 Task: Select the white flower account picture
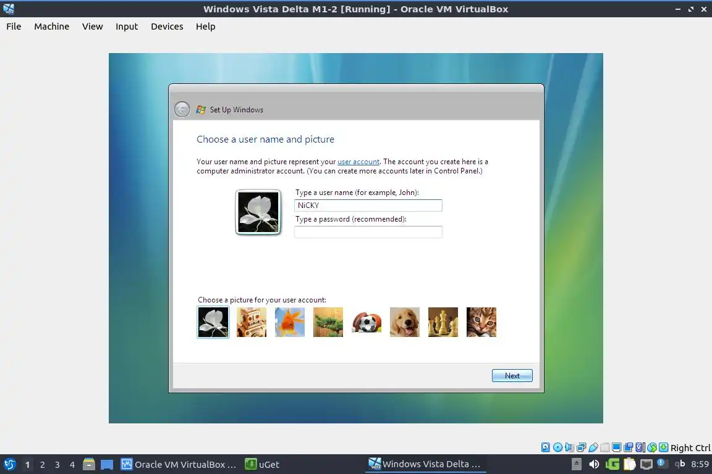tap(213, 322)
